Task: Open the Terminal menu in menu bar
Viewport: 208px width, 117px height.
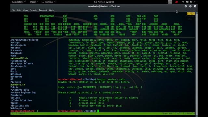Action: point(43,10)
